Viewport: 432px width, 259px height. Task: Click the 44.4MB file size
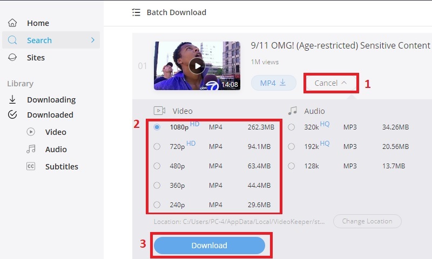tap(259, 185)
